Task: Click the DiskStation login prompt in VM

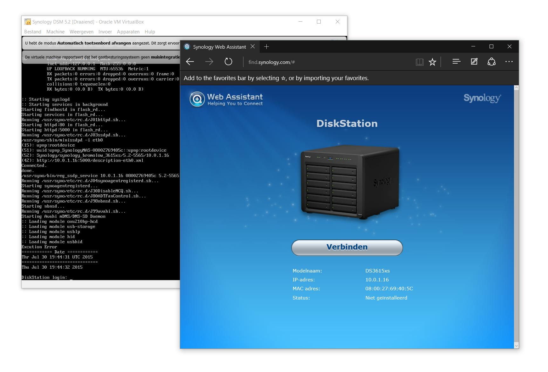Action: tap(47, 278)
